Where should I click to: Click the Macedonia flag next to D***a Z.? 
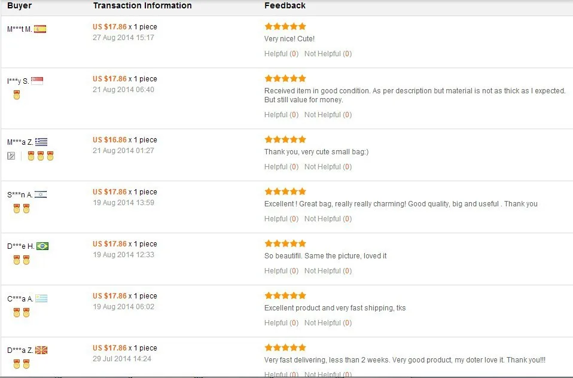(x=42, y=350)
